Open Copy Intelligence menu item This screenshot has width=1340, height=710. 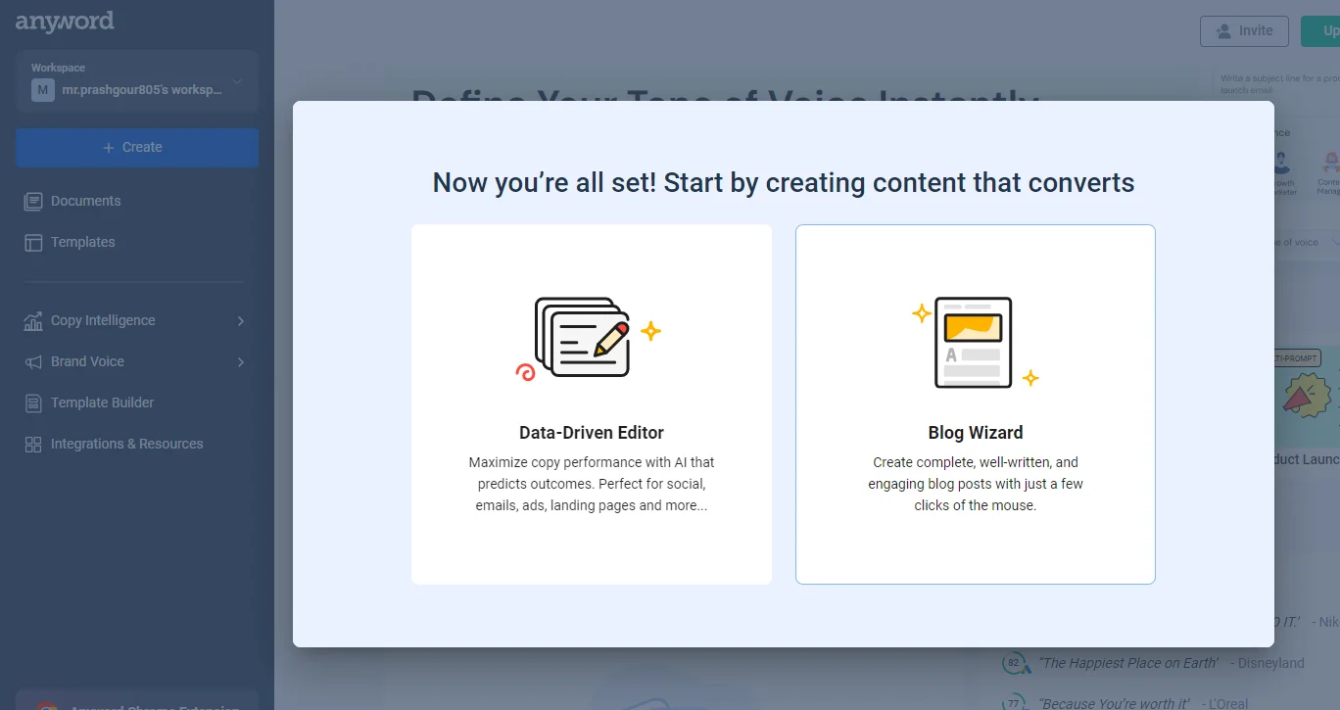point(103,320)
